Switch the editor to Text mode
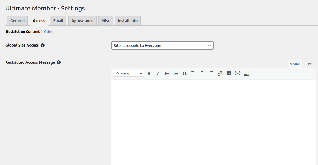Screen dimensions: 318x165 coord(310,64)
